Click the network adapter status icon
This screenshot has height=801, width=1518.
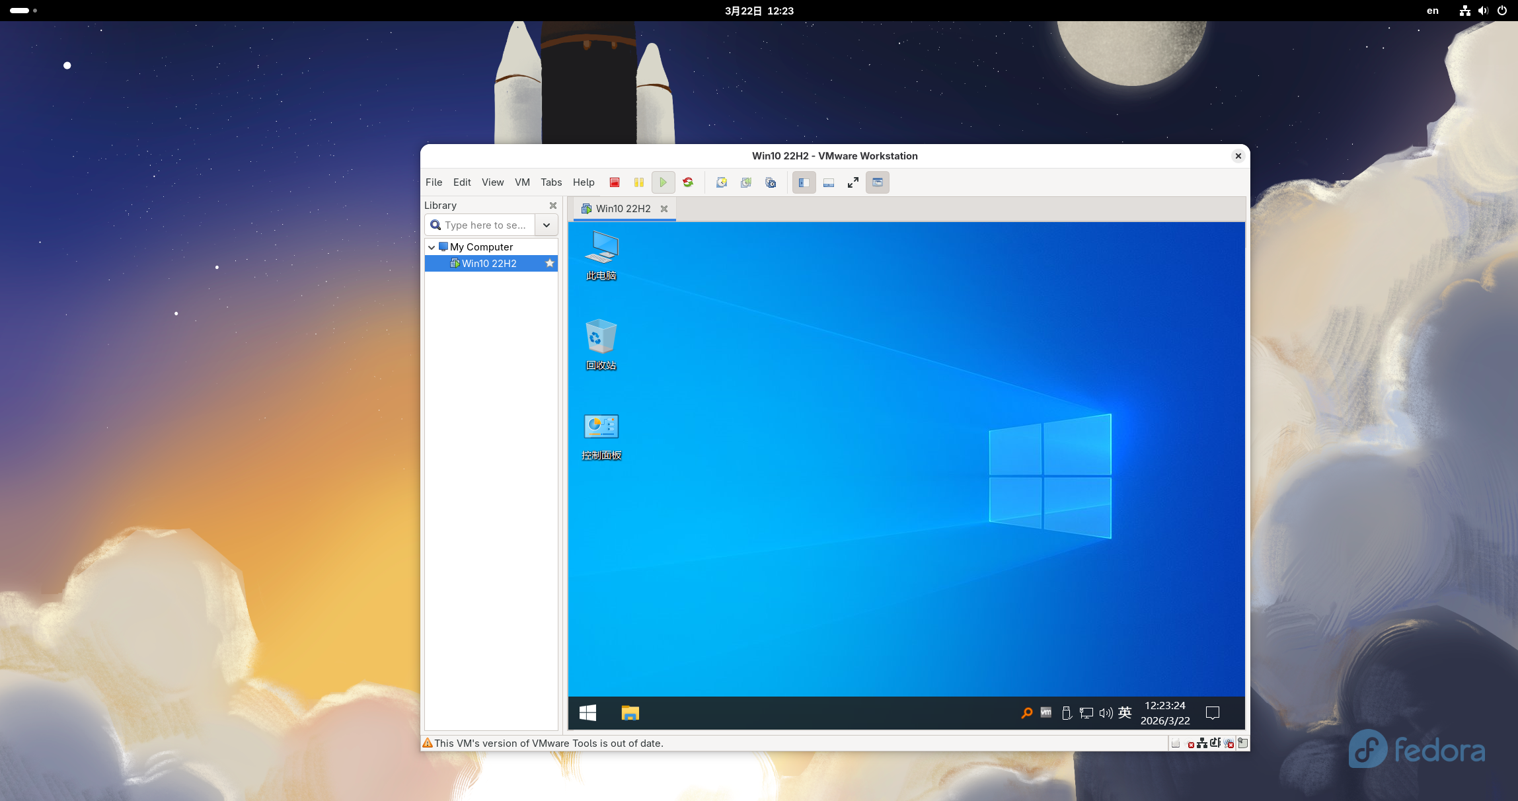pyautogui.click(x=1202, y=744)
